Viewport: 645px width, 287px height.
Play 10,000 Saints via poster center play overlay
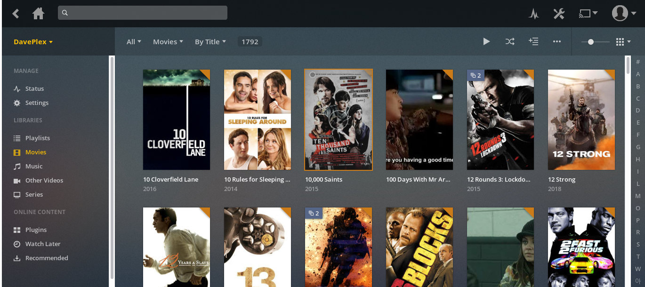point(339,120)
